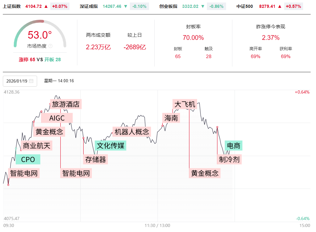316x232 pixels.
Task: Click the 封板率 70.00% figure
Action: point(193,38)
